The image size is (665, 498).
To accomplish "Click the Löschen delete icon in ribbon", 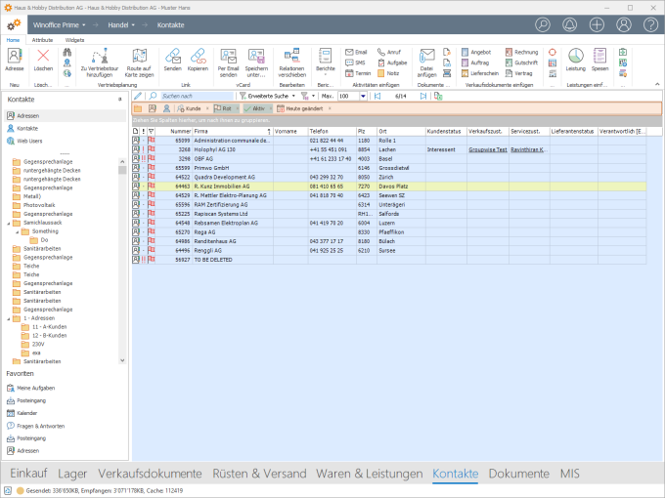I will tap(42, 58).
